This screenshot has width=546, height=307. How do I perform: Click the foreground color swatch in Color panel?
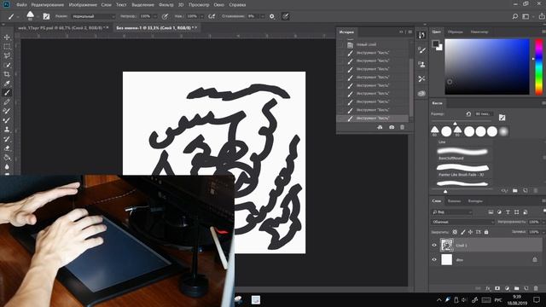click(x=436, y=43)
